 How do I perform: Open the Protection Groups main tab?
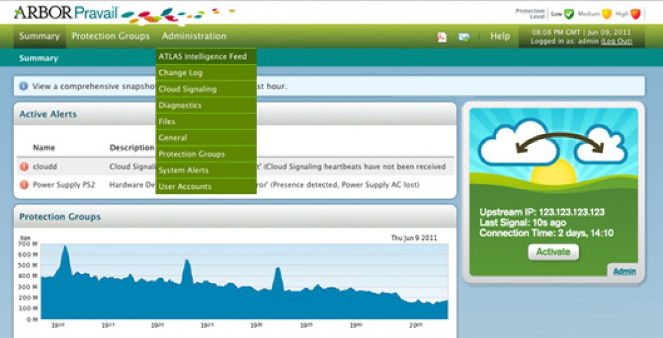[x=110, y=37]
